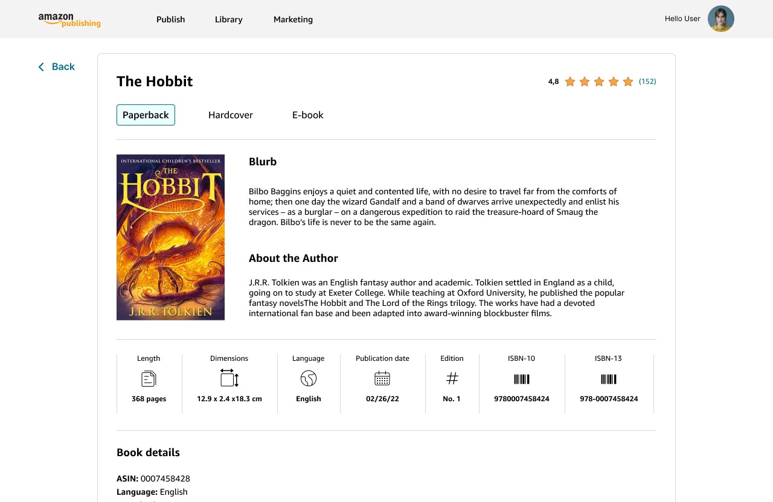Viewport: 773px width, 502px height.
Task: Click the Dimensions measurement icon
Action: coord(229,378)
